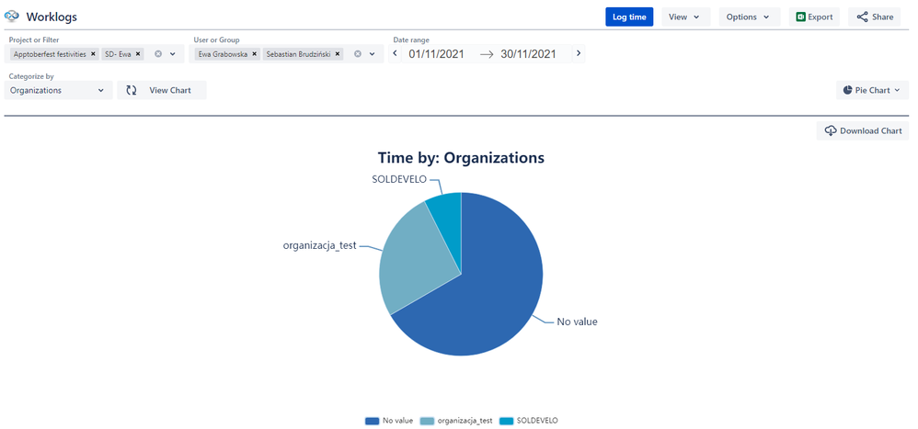This screenshot has height=429, width=918.
Task: Expand the Project or Filter dropdown
Action: click(173, 54)
